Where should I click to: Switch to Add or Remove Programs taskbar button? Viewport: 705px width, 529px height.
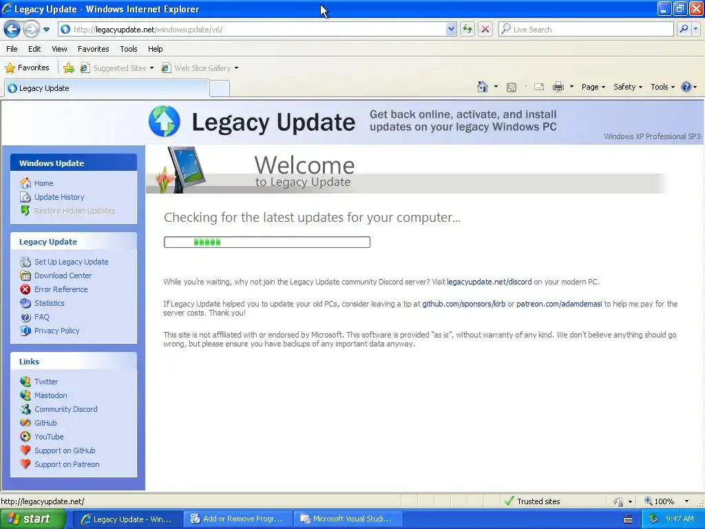pyautogui.click(x=238, y=519)
